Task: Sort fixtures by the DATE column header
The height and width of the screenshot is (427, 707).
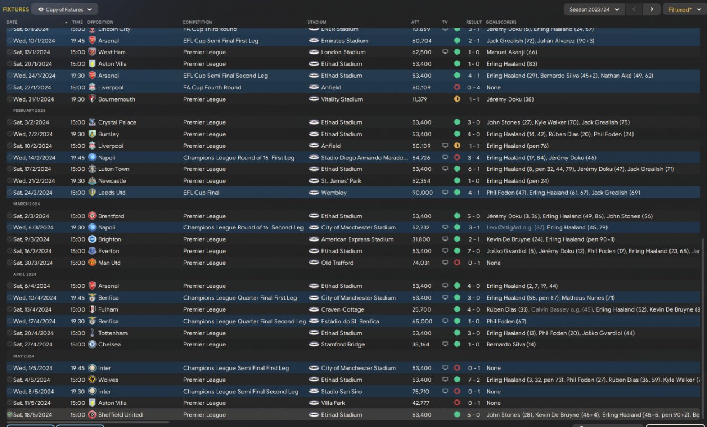Action: (x=12, y=22)
